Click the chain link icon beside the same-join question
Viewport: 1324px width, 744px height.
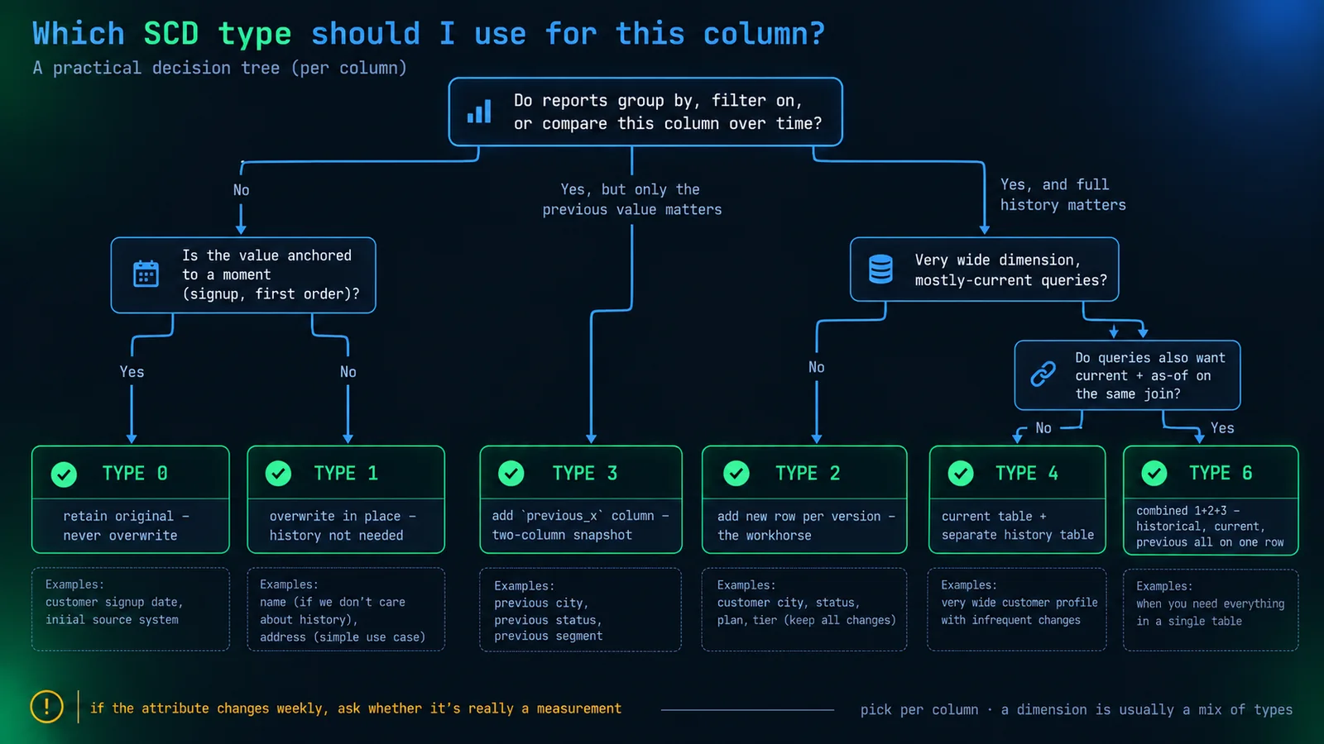pos(1043,374)
